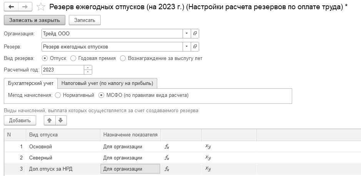The image size is (361, 176).
Task: Increase Расчетный год with up stepper
Action: [88, 68]
